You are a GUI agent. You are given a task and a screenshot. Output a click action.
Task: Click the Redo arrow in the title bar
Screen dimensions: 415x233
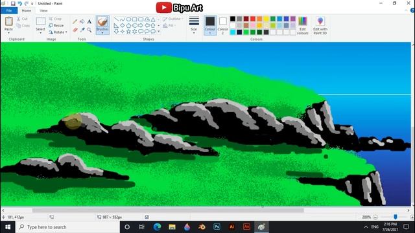pos(26,3)
